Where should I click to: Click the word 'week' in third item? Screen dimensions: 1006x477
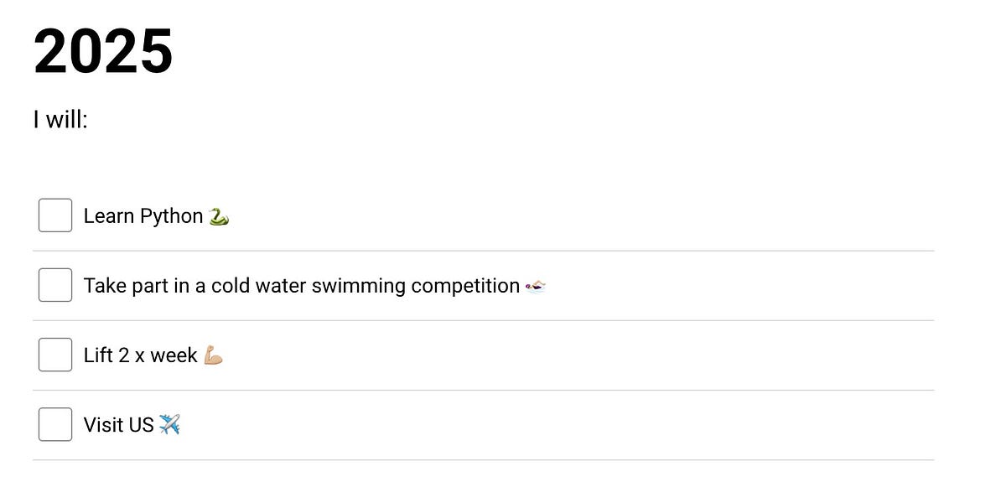174,355
